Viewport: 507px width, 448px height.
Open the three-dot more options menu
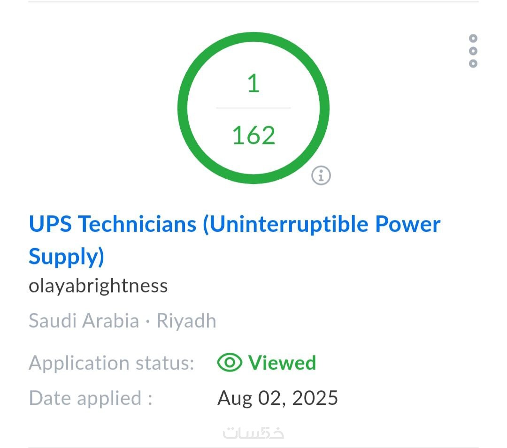[473, 51]
